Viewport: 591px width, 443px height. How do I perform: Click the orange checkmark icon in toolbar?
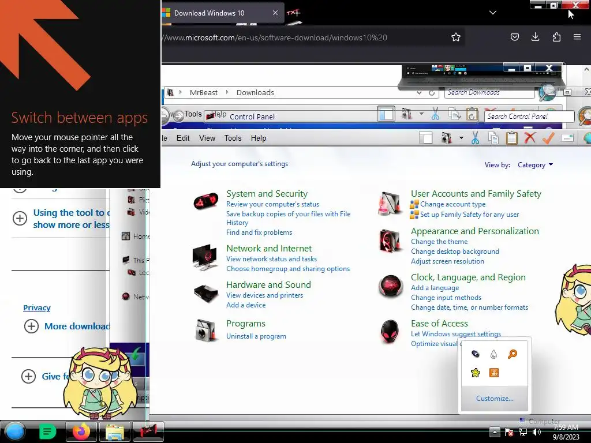(x=548, y=138)
